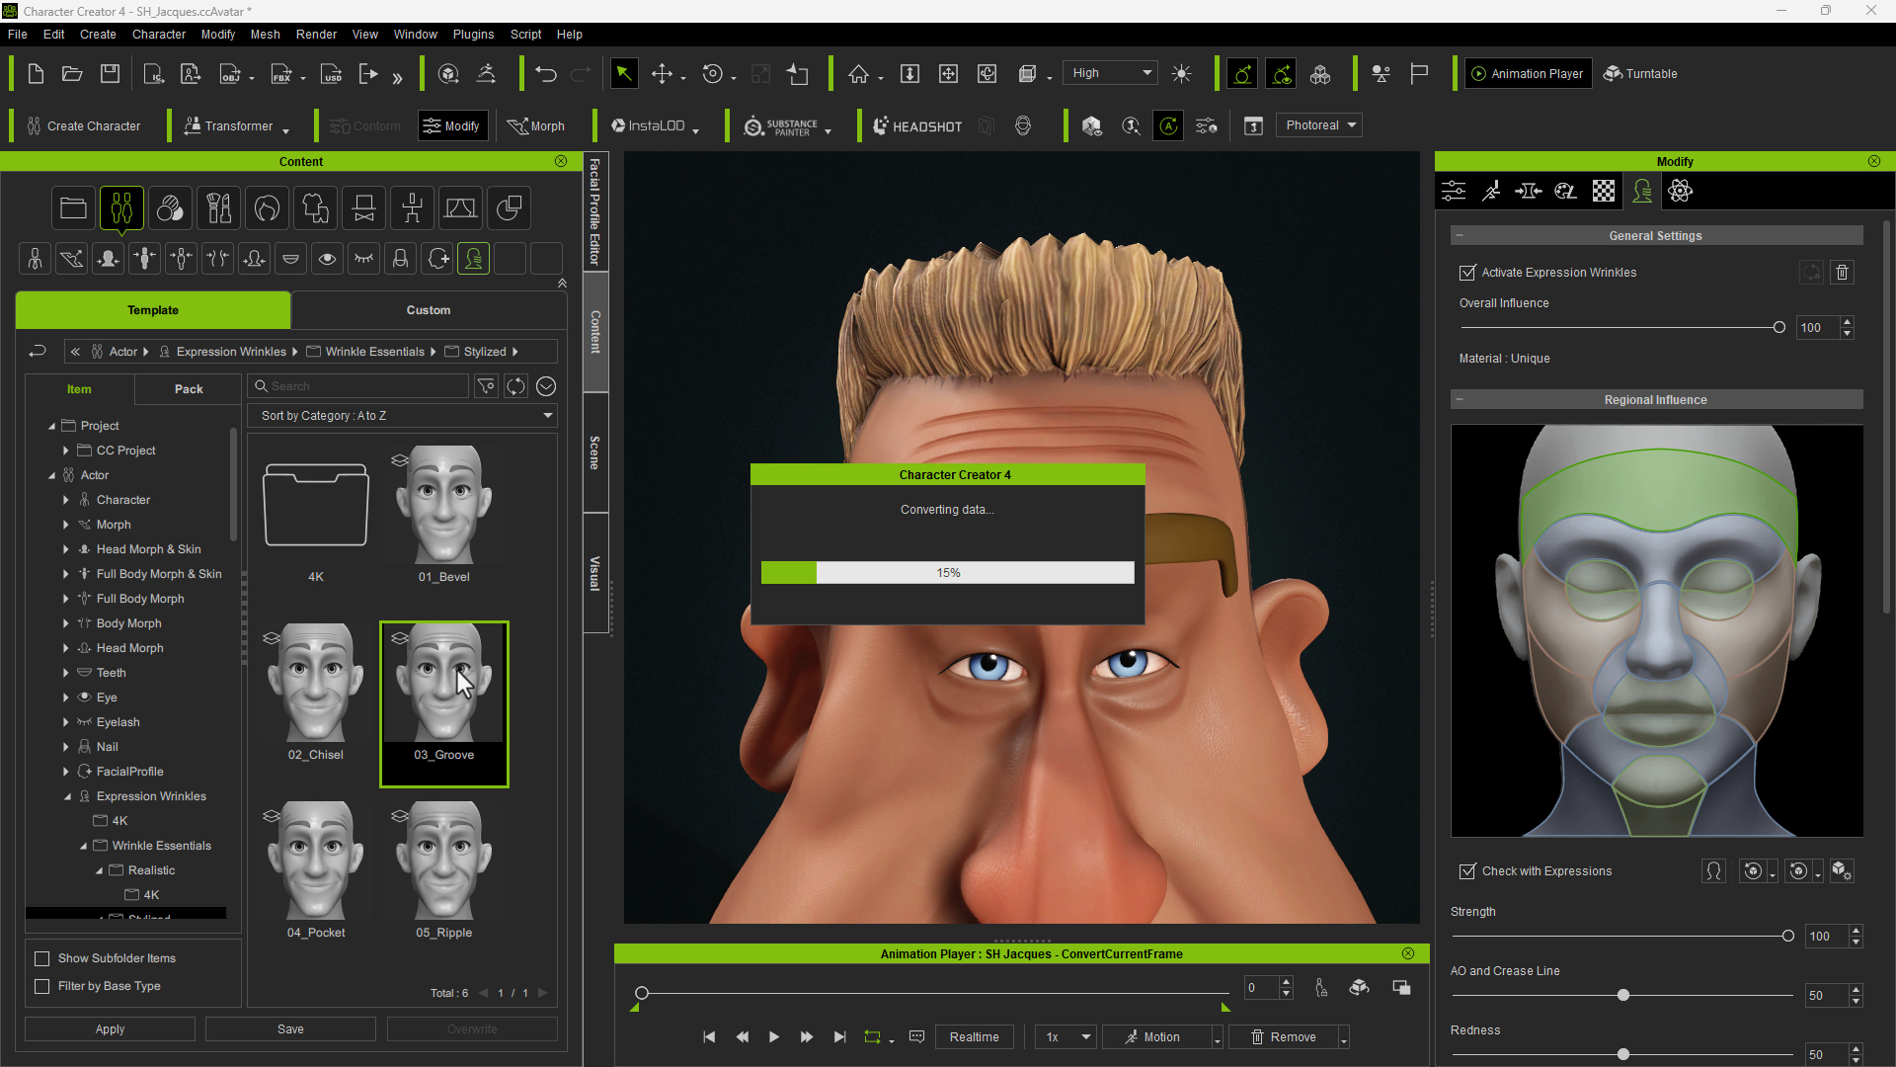The image size is (1896, 1067).
Task: Open the High quality dropdown
Action: tap(1111, 73)
